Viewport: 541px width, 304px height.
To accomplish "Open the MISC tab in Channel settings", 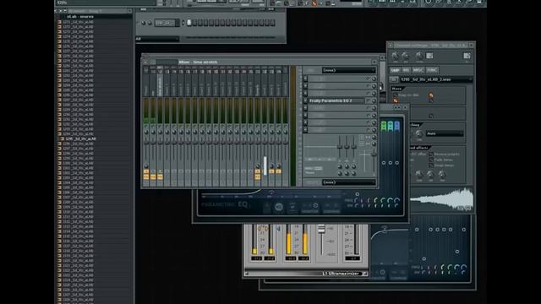I will 418,70.
